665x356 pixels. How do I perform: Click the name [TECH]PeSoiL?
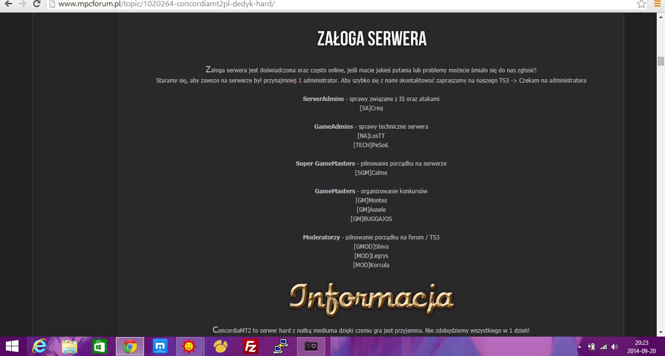pos(371,145)
